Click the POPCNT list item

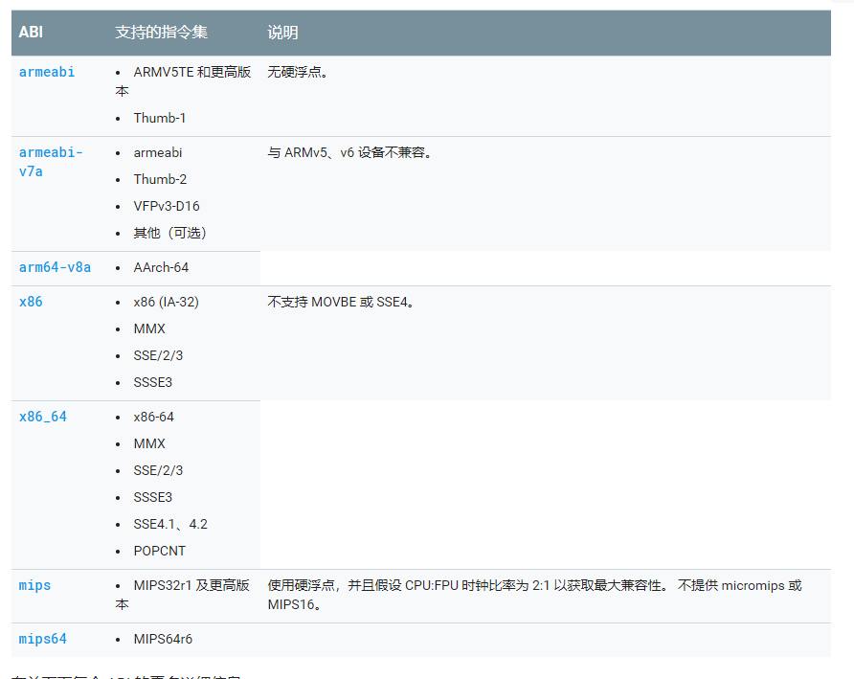point(160,551)
